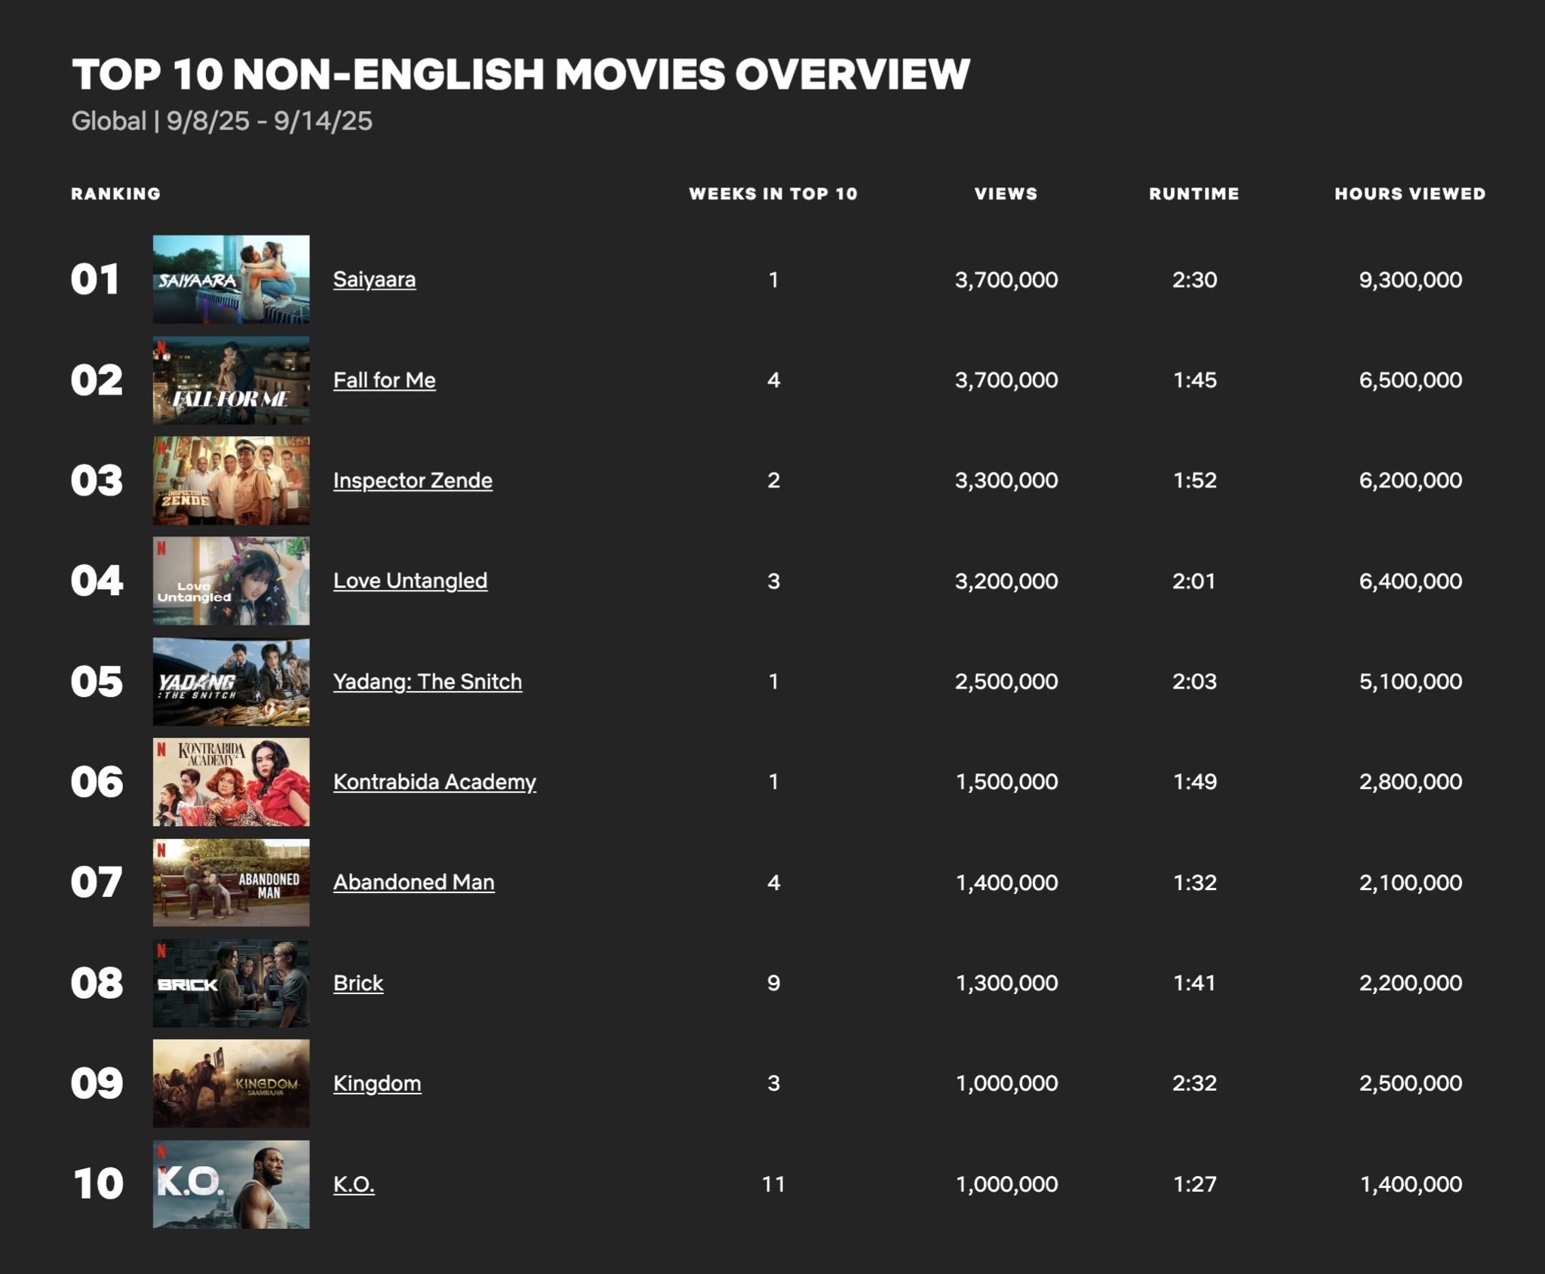Screen dimensions: 1545x1274
Task: Click the Inspector Zende poster image
Action: pos(231,480)
